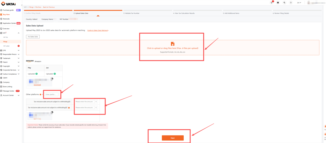Screen dimensions: 326x143
Task: Open the shopping cart icon
Action: click(272, 3)
